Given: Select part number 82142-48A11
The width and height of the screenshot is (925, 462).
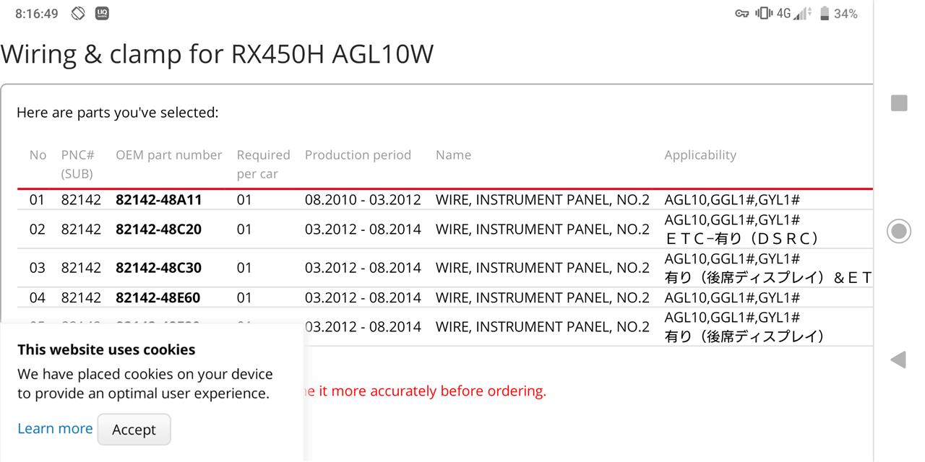Looking at the screenshot, I should 159,200.
